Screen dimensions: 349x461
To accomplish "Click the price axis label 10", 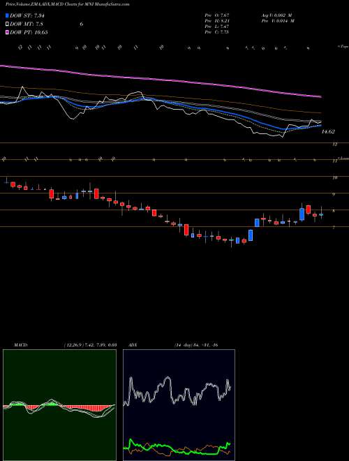I will point(334,177).
